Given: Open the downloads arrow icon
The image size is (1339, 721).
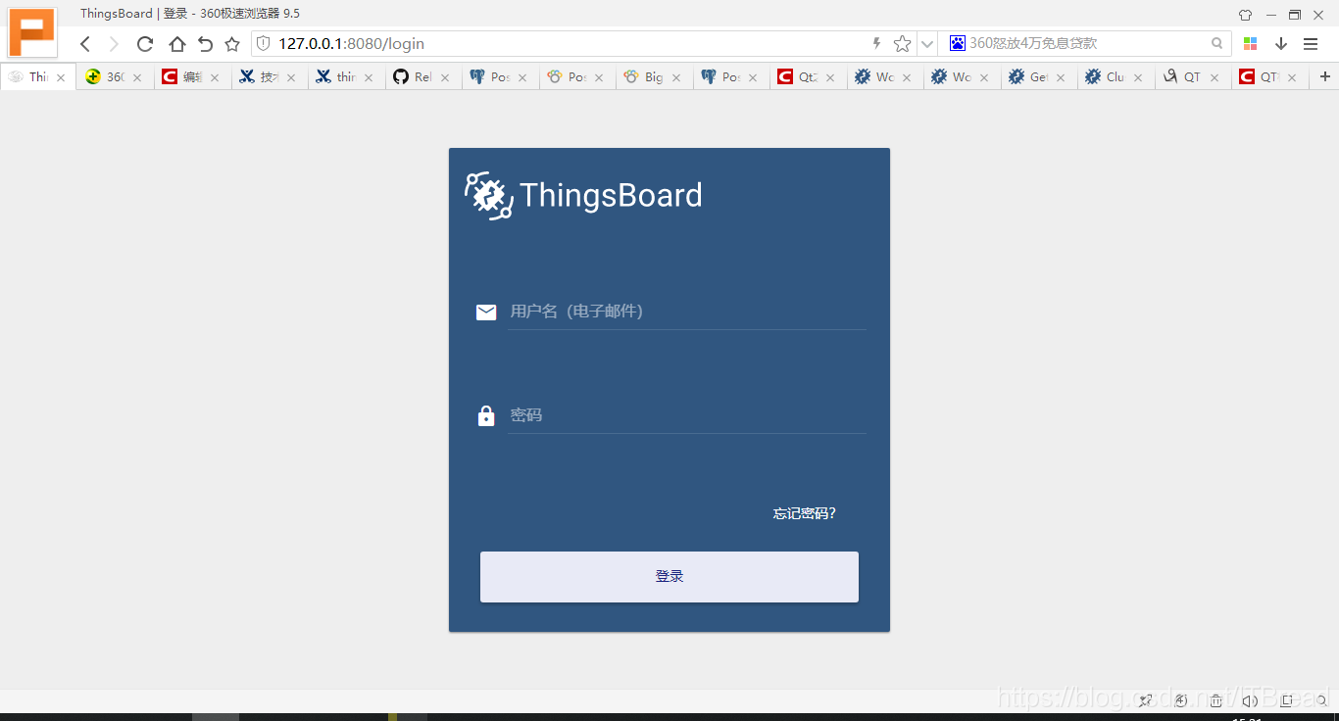Looking at the screenshot, I should 1280,44.
